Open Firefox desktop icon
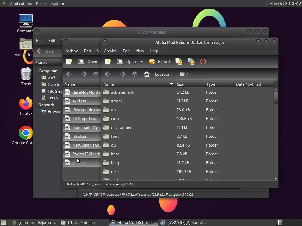Screen dimensions: 302x226 26,106
